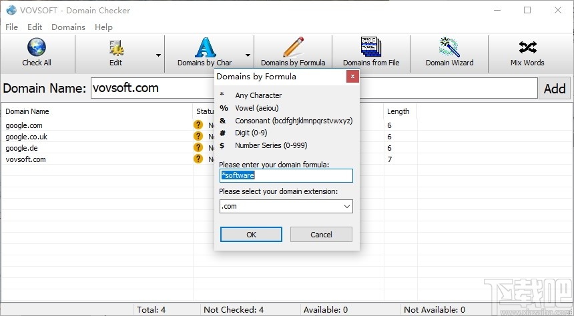Expand the Edit toolbar dropdown arrow
This screenshot has height=316, width=574.
coord(158,55)
